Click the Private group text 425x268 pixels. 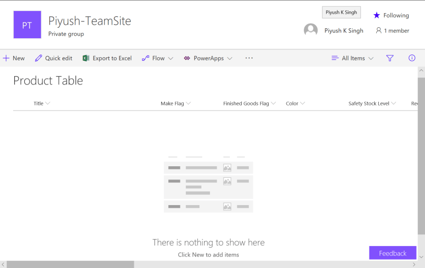66,34
